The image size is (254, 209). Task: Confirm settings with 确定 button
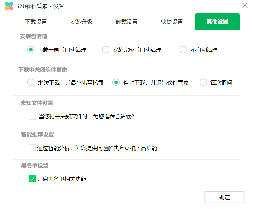(224, 197)
